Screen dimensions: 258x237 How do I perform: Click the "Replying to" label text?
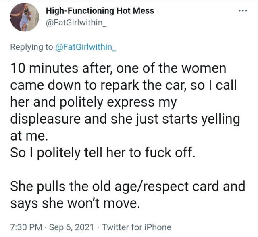[x=31, y=47]
